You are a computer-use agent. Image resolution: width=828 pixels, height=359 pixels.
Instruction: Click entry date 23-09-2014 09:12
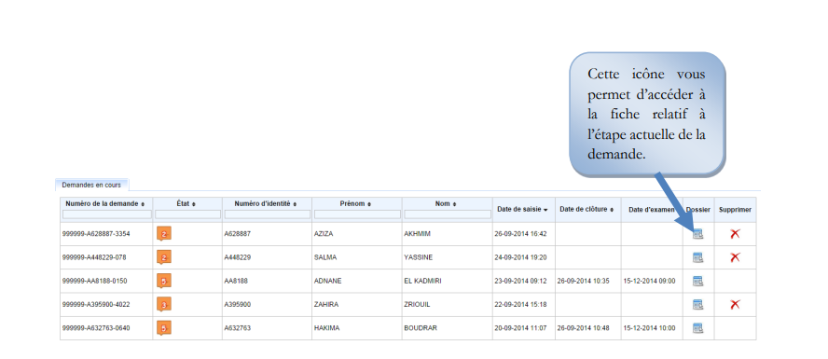[520, 281]
